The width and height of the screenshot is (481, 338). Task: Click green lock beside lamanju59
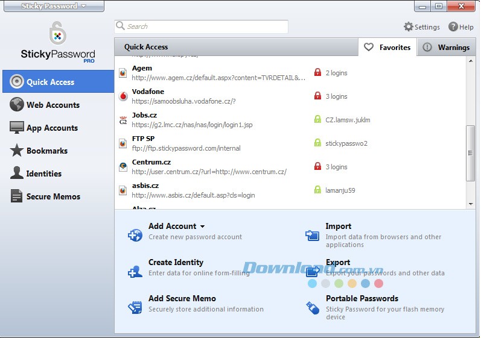pos(318,190)
